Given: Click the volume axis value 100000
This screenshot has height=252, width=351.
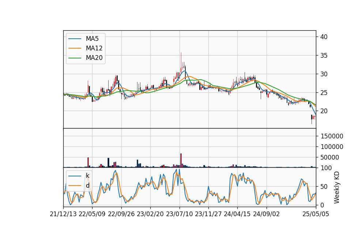Looking at the screenshot, I should (332, 147).
